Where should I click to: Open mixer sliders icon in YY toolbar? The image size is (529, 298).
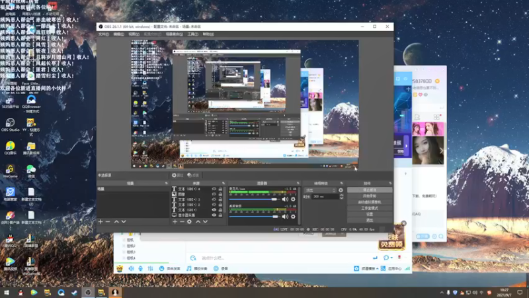150,268
